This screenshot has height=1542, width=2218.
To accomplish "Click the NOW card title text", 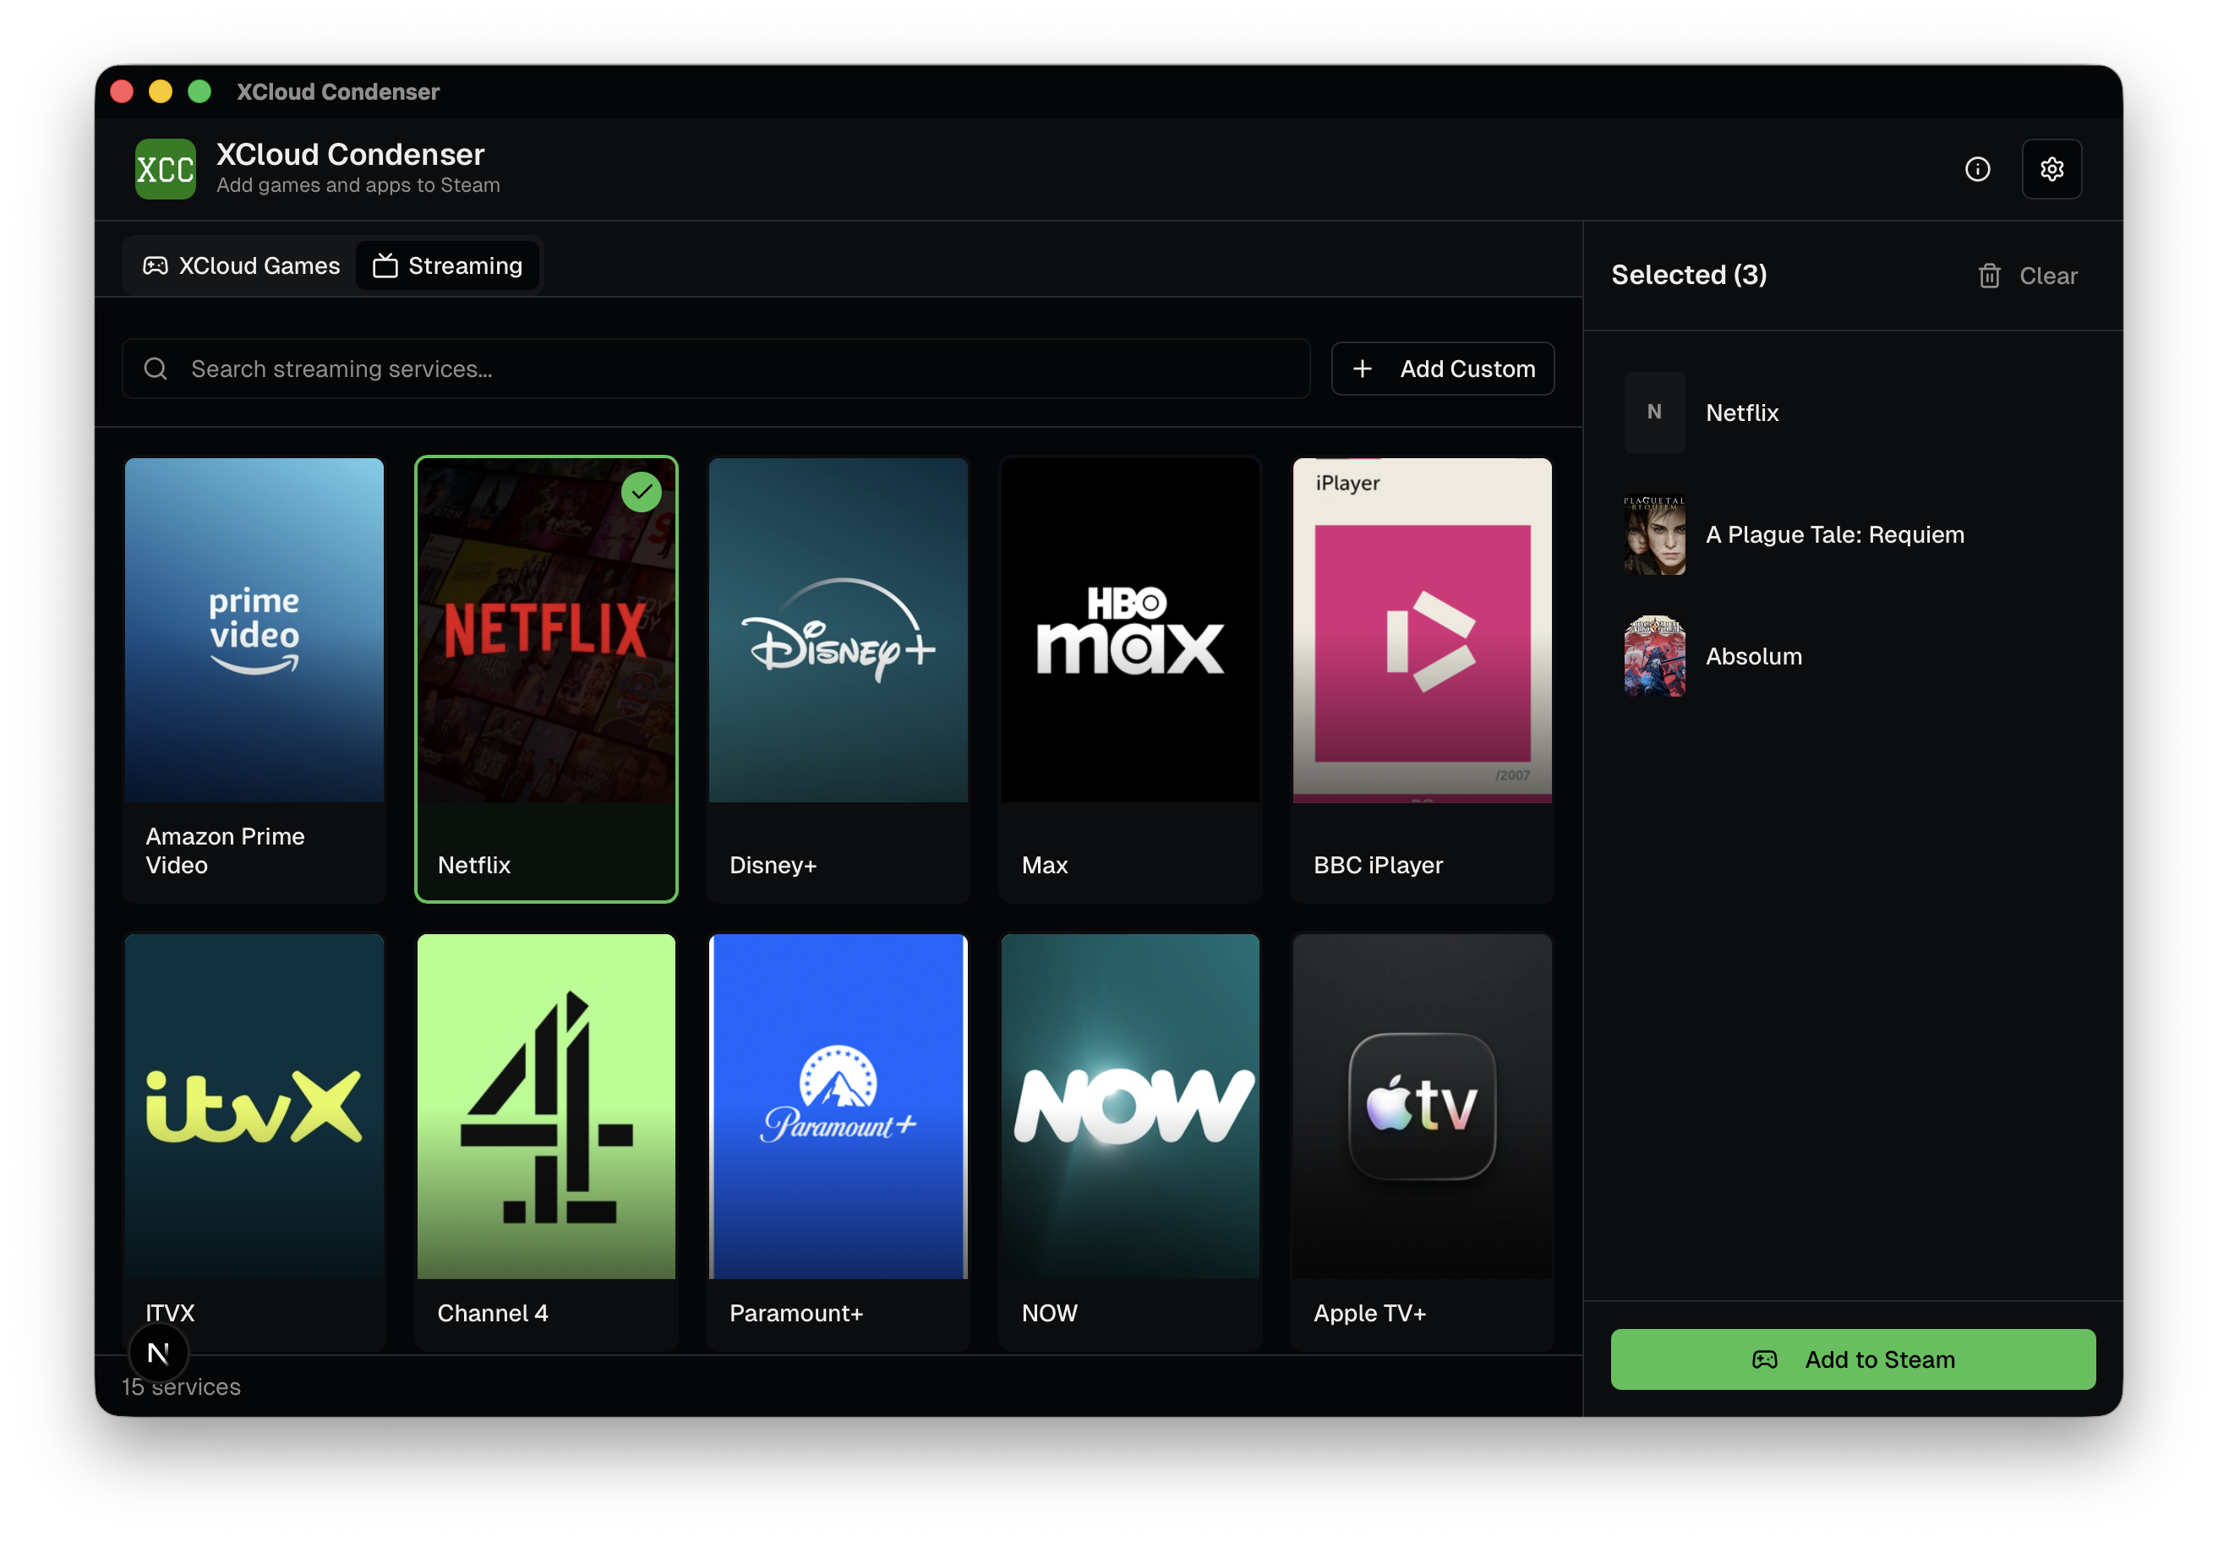I will pyautogui.click(x=1049, y=1313).
